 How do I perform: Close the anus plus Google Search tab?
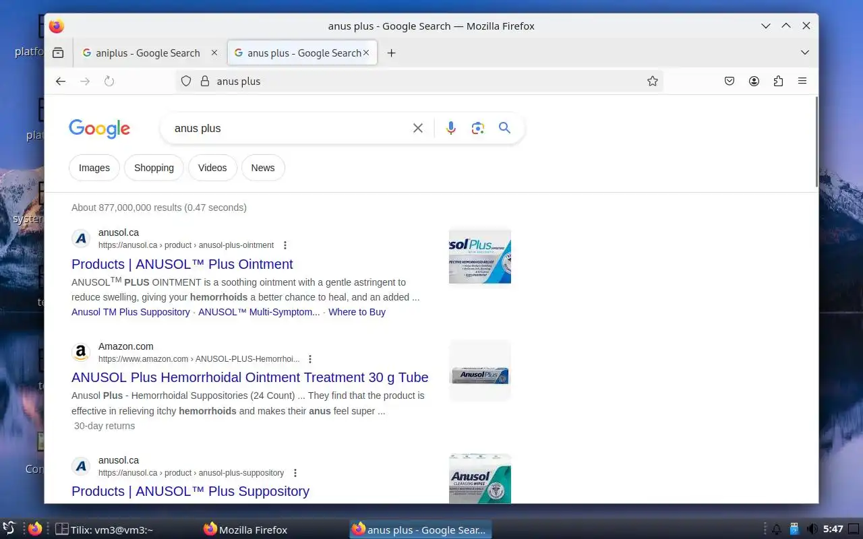366,53
